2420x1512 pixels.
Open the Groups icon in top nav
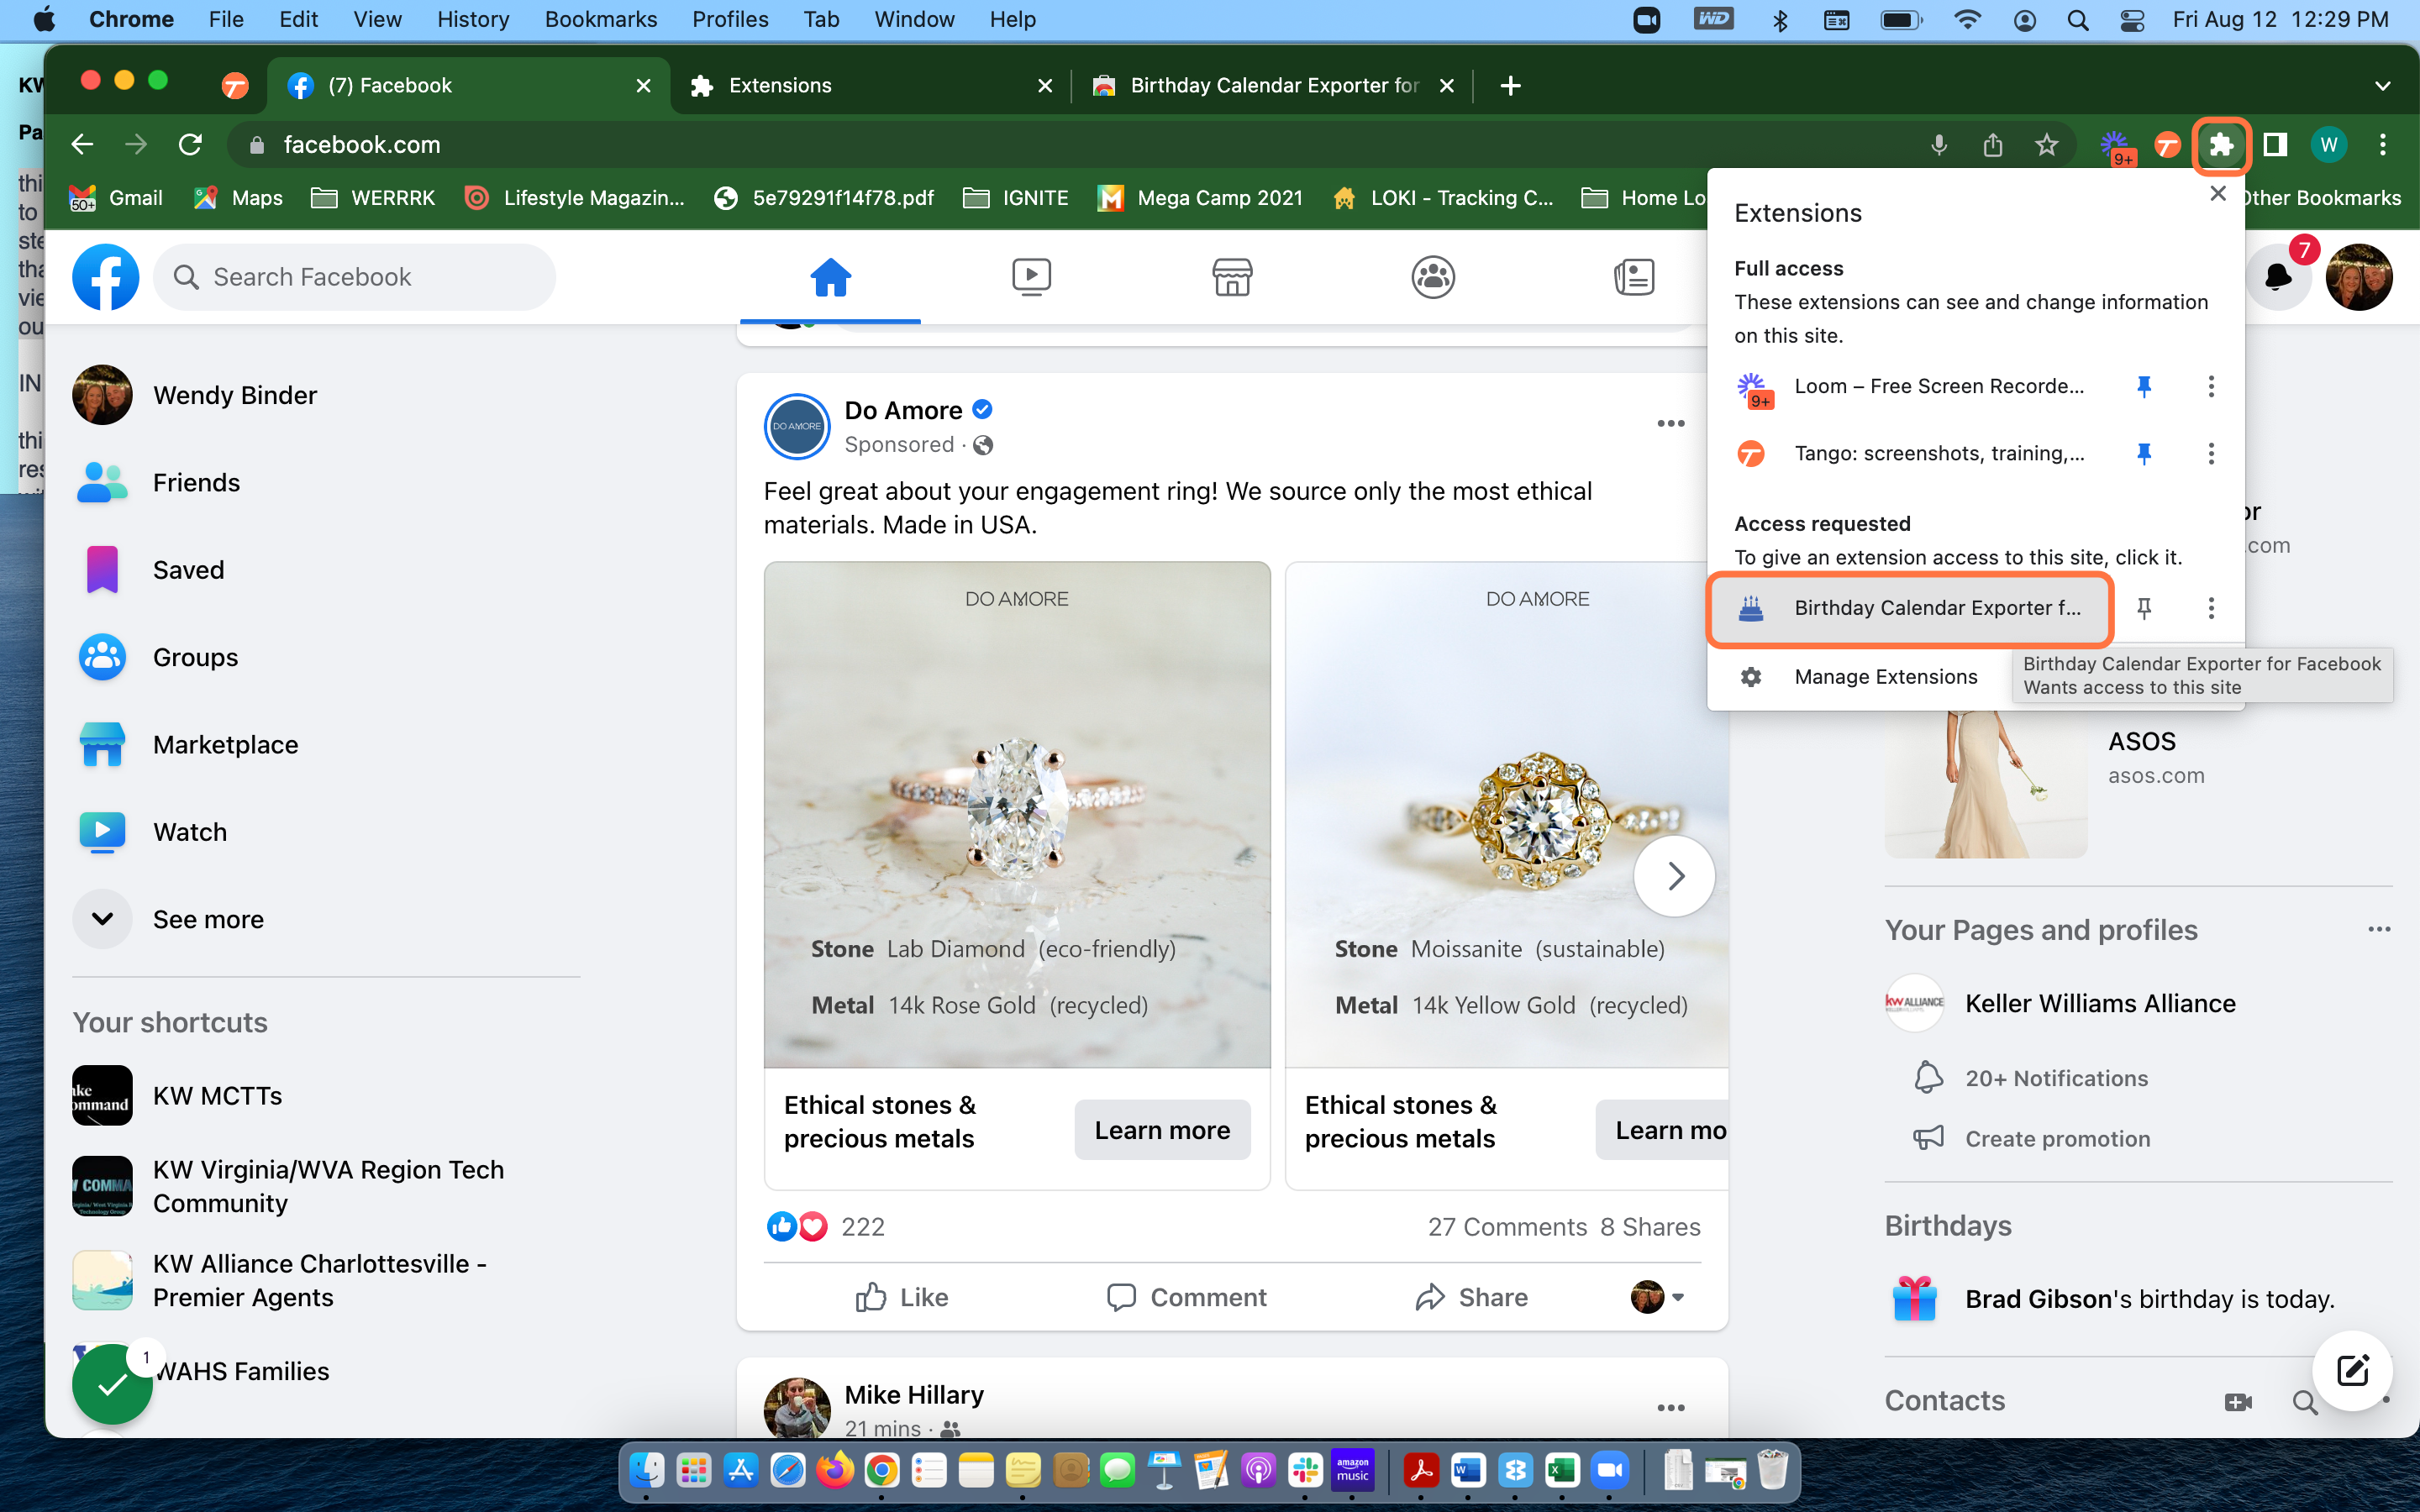1433,277
